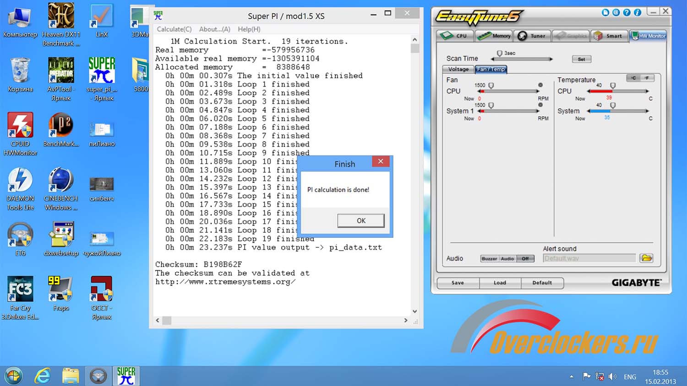The height and width of the screenshot is (386, 687).
Task: Switch to the Memory tab in EasyTune6
Action: (493, 36)
